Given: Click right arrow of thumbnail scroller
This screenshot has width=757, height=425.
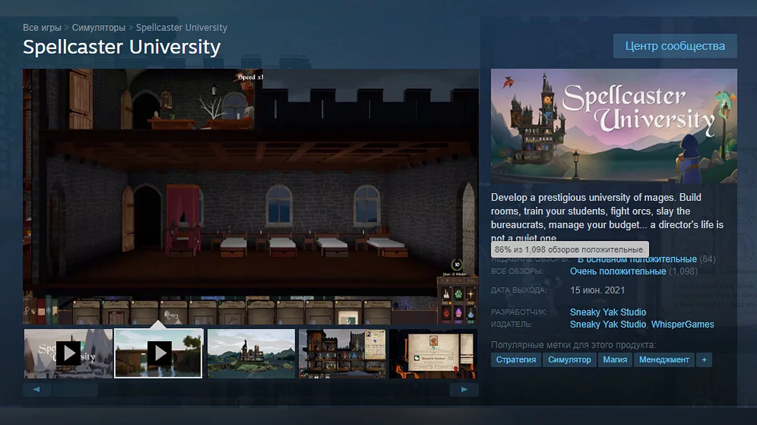Looking at the screenshot, I should pos(464,390).
